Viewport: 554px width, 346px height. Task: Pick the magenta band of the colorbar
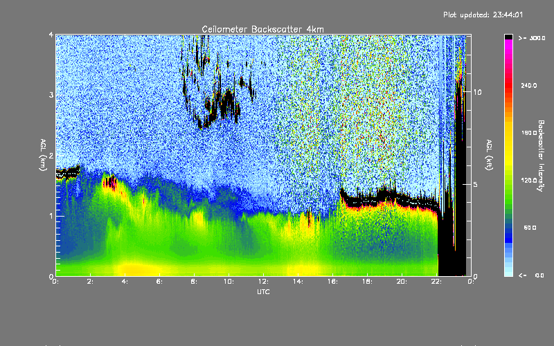tap(508, 46)
